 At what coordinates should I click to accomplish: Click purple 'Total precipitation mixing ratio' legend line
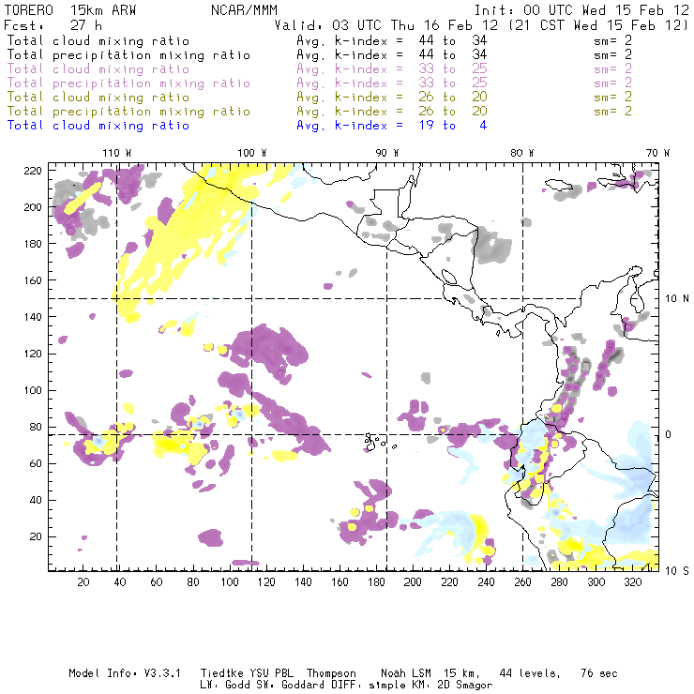128,83
